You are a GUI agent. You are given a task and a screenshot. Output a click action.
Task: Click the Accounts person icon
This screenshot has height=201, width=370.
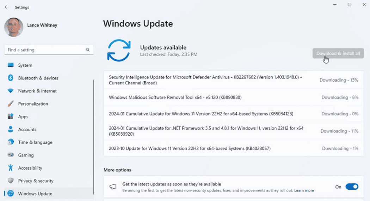(x=11, y=129)
